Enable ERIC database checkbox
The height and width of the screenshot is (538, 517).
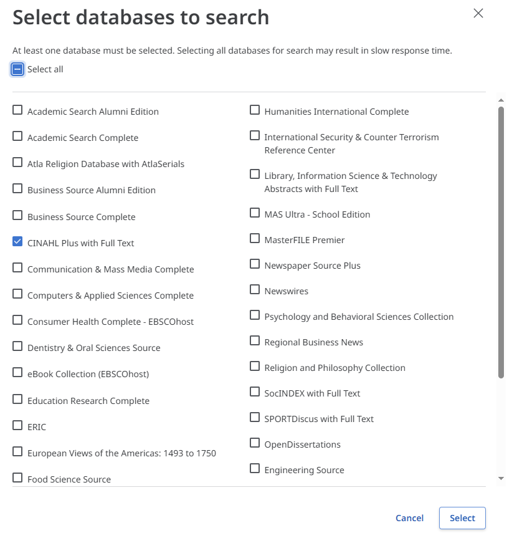click(17, 426)
